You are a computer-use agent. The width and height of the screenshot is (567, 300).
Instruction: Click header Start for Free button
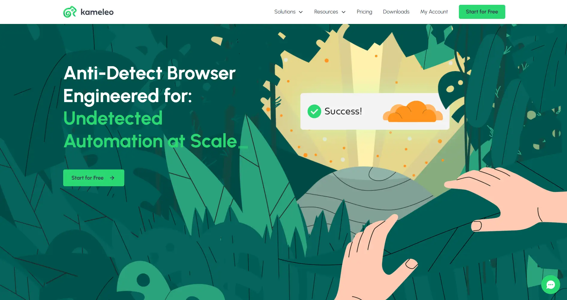(482, 12)
